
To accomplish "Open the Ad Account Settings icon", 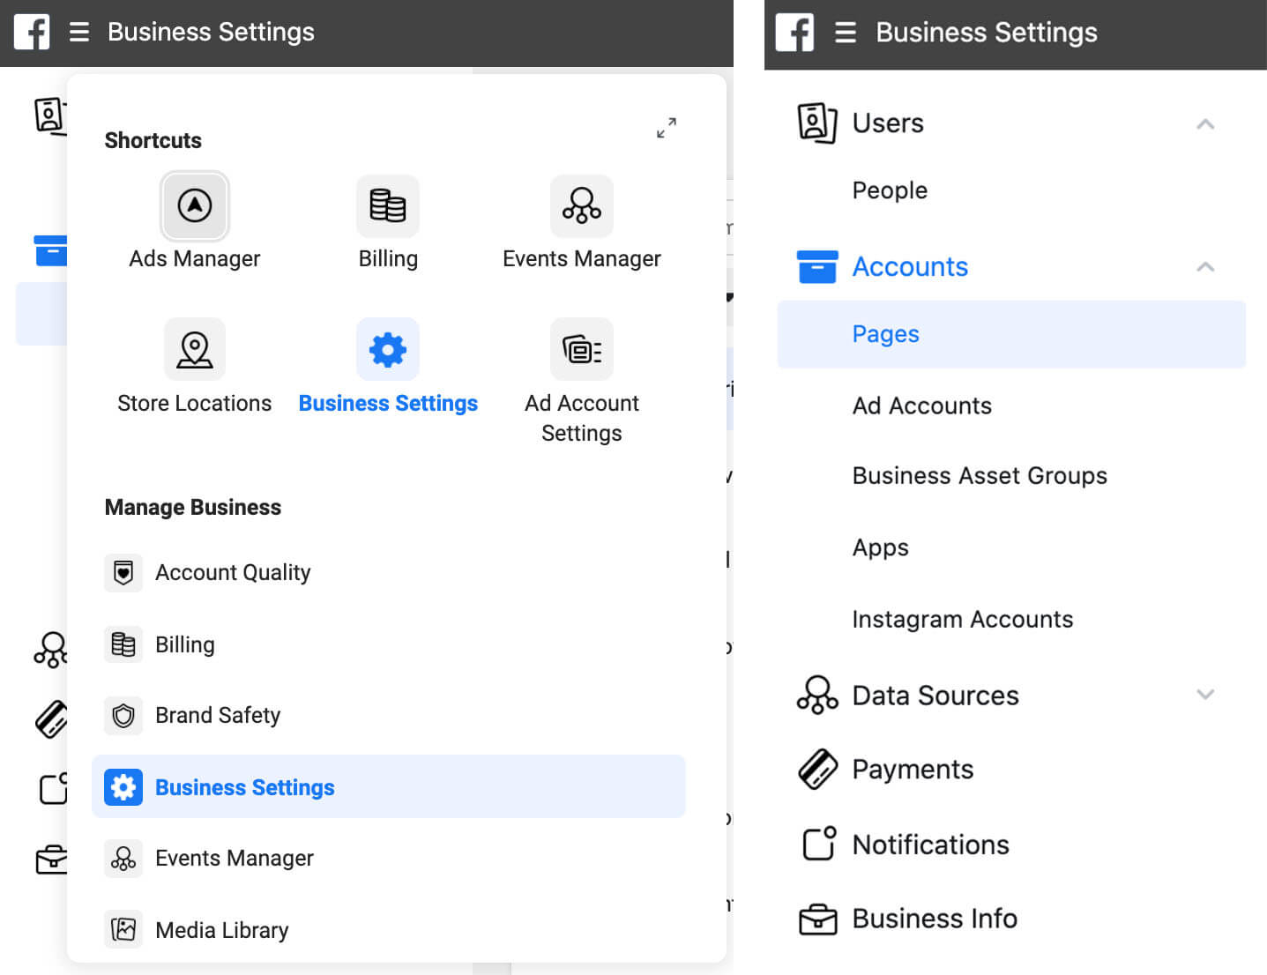I will (581, 349).
